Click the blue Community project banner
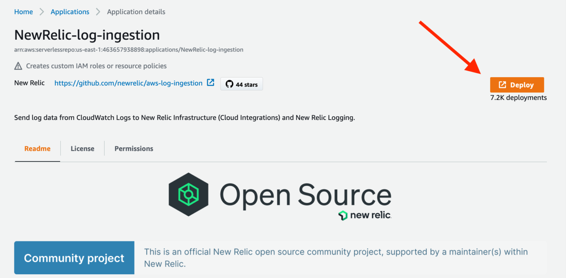 click(74, 258)
